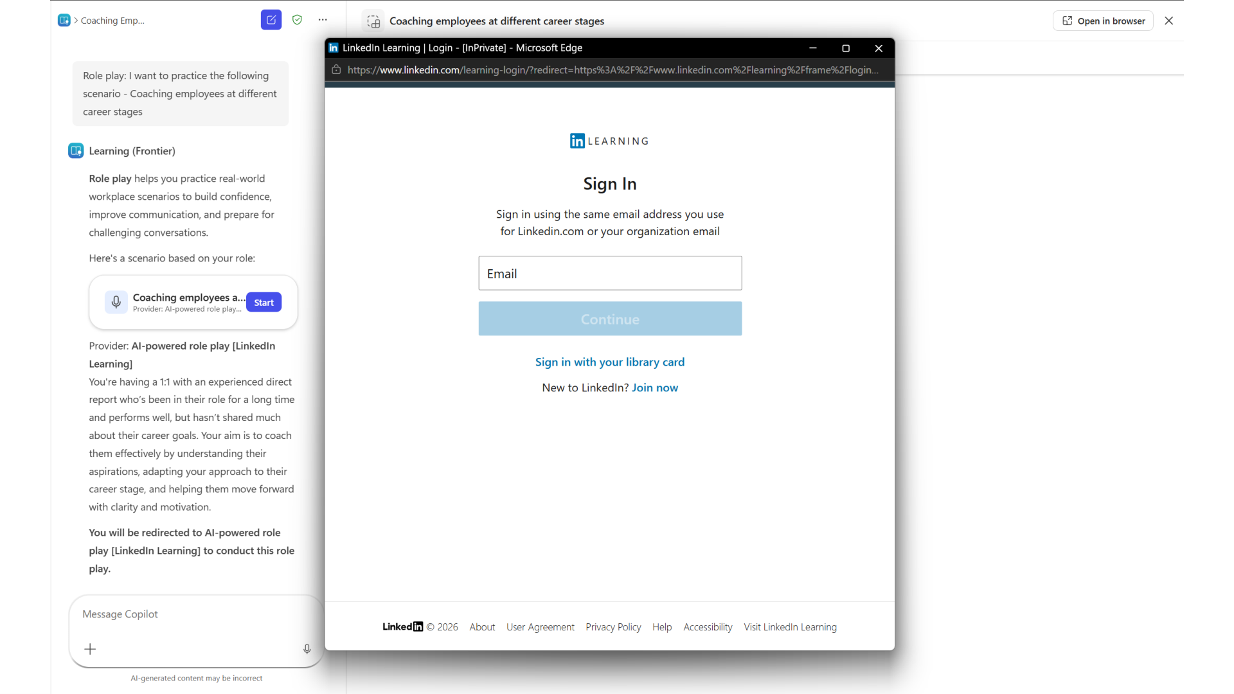
Task: Click the microphone icon on role play card
Action: 116,301
